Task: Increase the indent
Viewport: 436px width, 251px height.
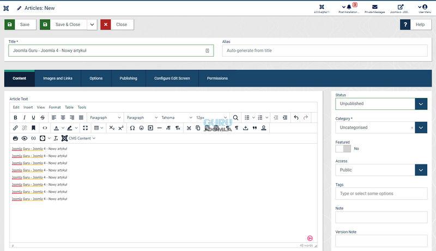Action: pyautogui.click(x=285, y=118)
